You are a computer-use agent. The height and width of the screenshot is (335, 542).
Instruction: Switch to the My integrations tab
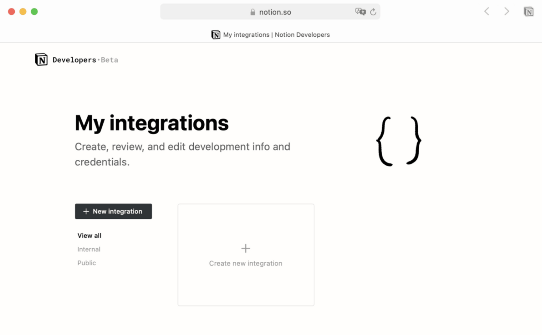[271, 35]
